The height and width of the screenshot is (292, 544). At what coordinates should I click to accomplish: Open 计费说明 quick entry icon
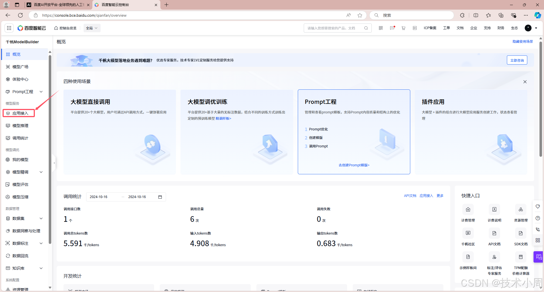pyautogui.click(x=494, y=210)
